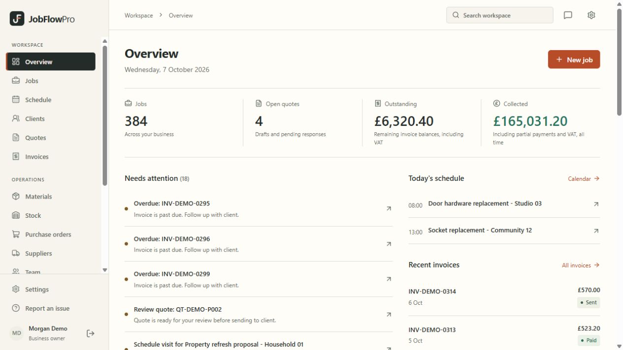Click the main page vertical scrollbar thumb
623x350 pixels.
(619, 62)
